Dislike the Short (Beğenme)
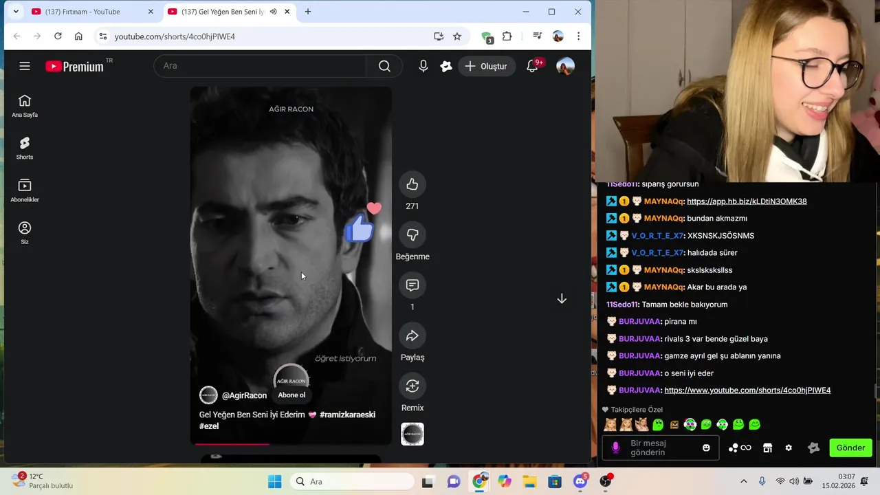Image resolution: width=880 pixels, height=495 pixels. (412, 234)
